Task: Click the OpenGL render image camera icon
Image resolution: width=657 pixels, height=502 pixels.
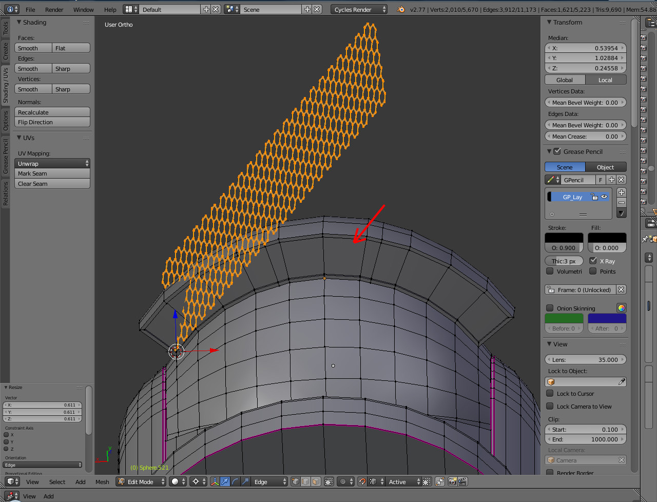Action: point(452,481)
